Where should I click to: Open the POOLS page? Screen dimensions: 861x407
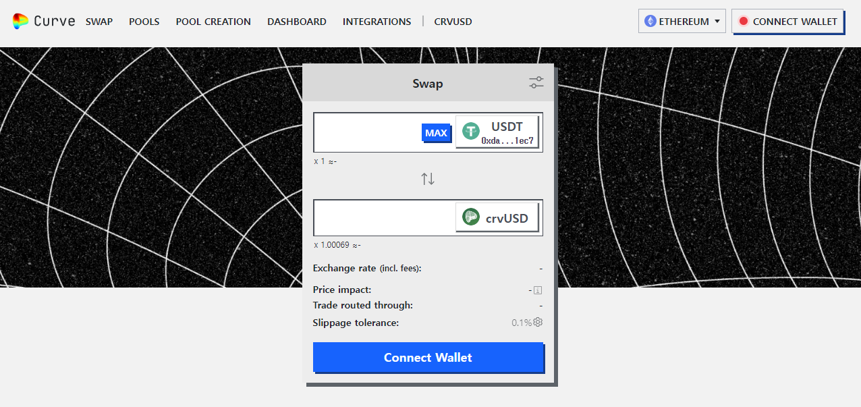pyautogui.click(x=144, y=22)
